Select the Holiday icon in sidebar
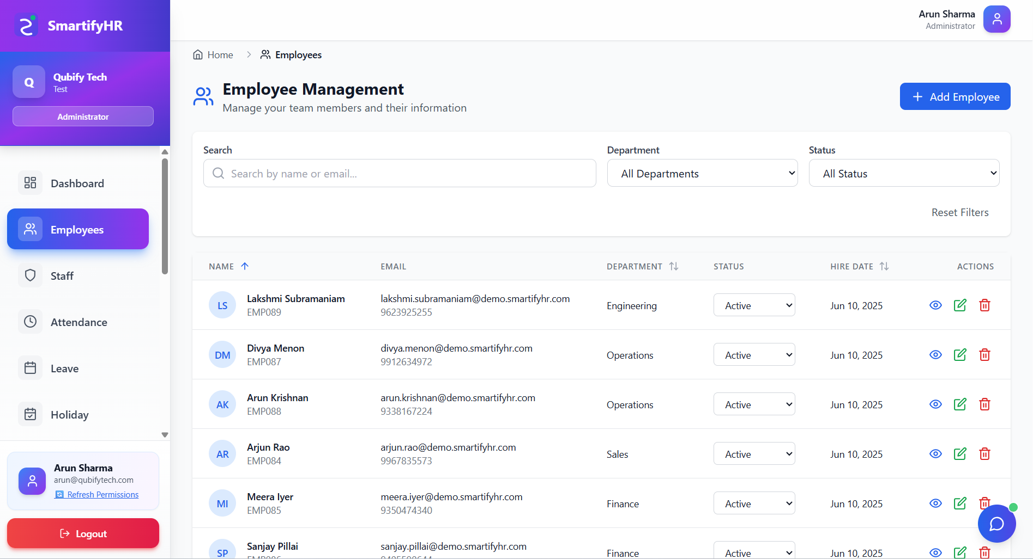 click(31, 414)
